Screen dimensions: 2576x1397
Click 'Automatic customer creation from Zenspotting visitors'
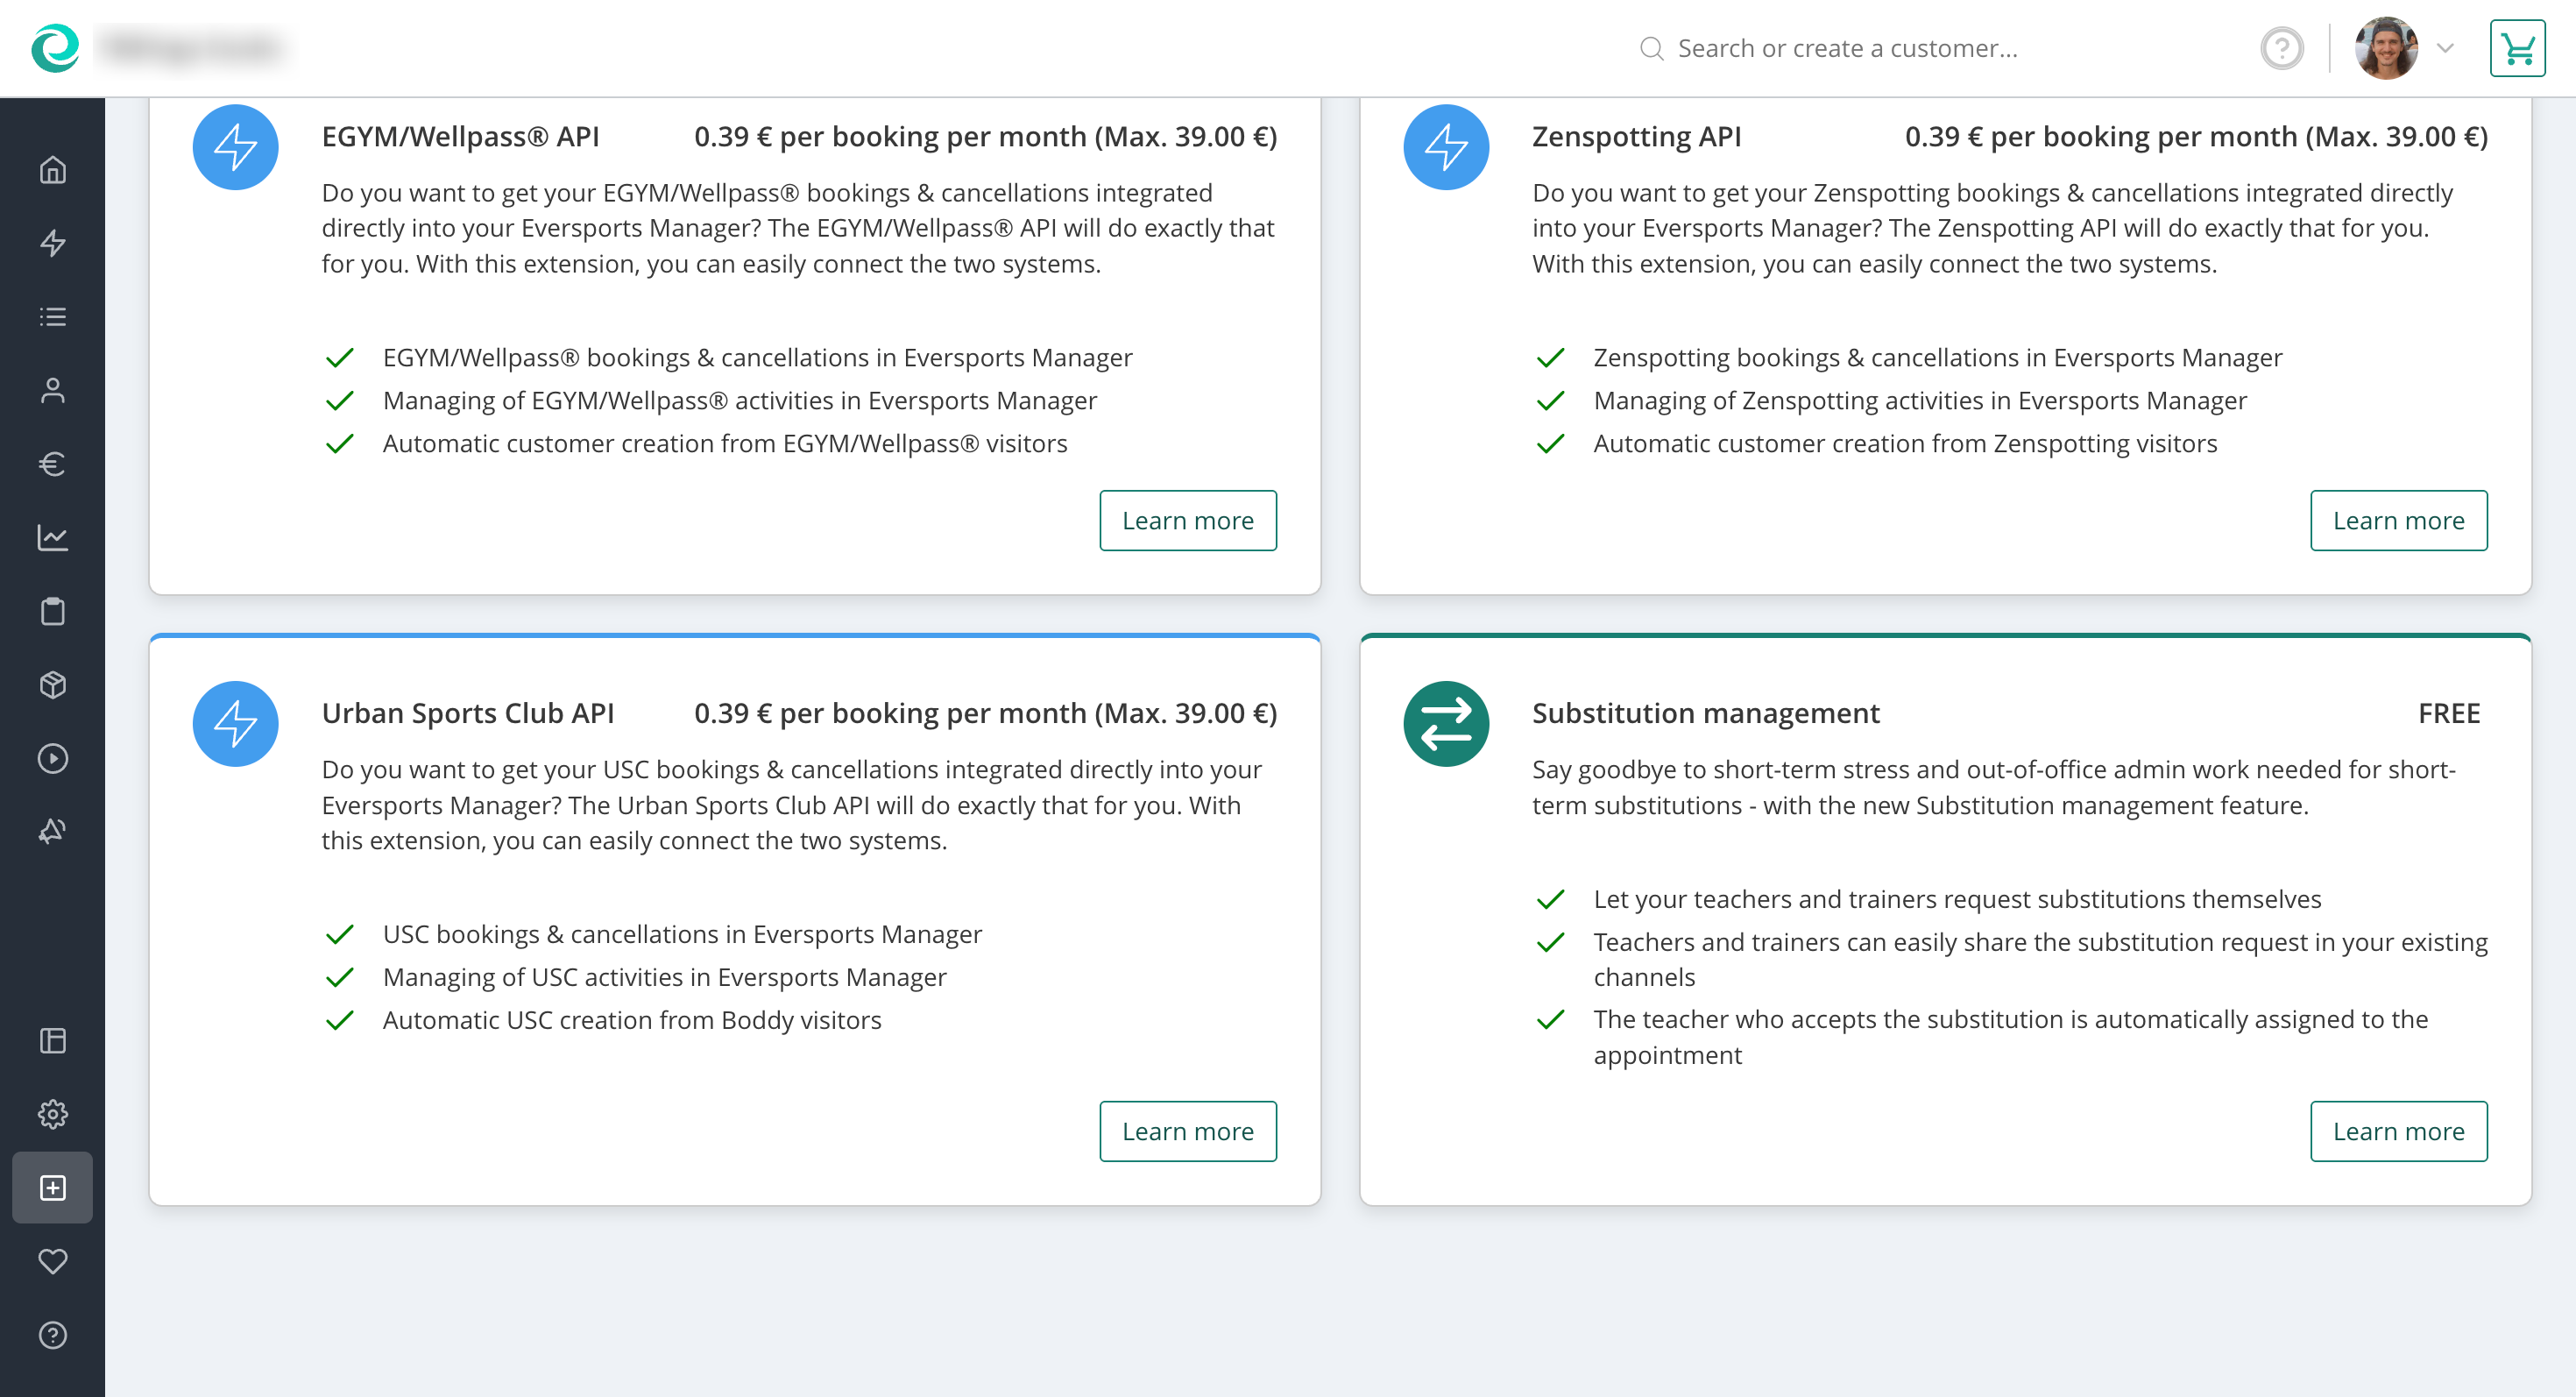tap(1905, 443)
